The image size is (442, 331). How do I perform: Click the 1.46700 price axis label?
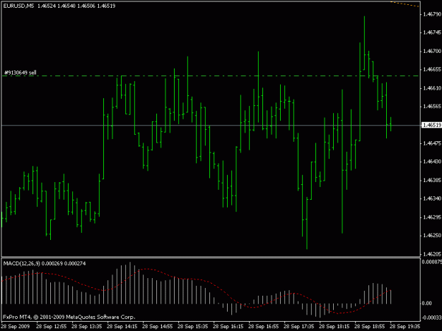coord(432,52)
